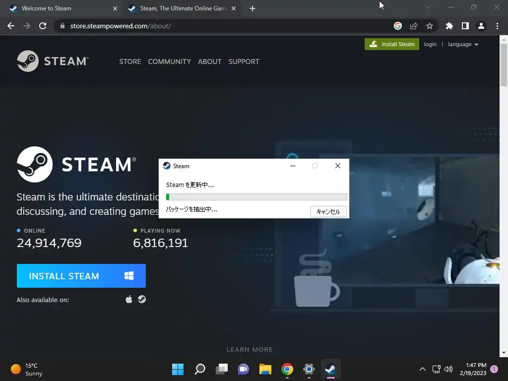The image size is (508, 381).
Task: Open the Windows Start menu
Action: (x=178, y=369)
